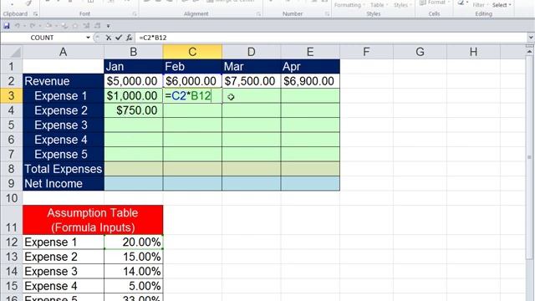Select the 20.00% assumption cell
Viewport: 535px width, 301px height.
click(134, 242)
